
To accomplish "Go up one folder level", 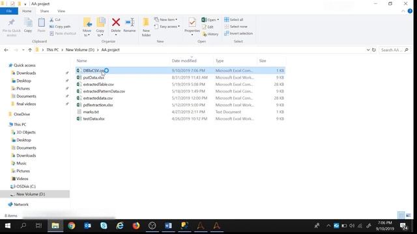I will [x=30, y=50].
